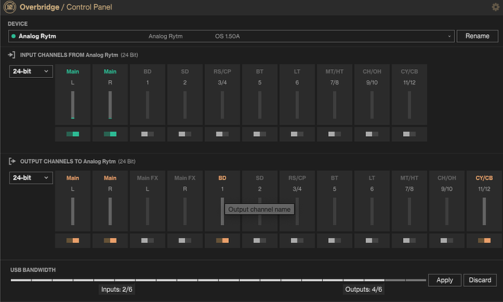Viewport: 503px width, 302px height.
Task: Enable input CH/OH 9/10 channel switch
Action: click(372, 134)
